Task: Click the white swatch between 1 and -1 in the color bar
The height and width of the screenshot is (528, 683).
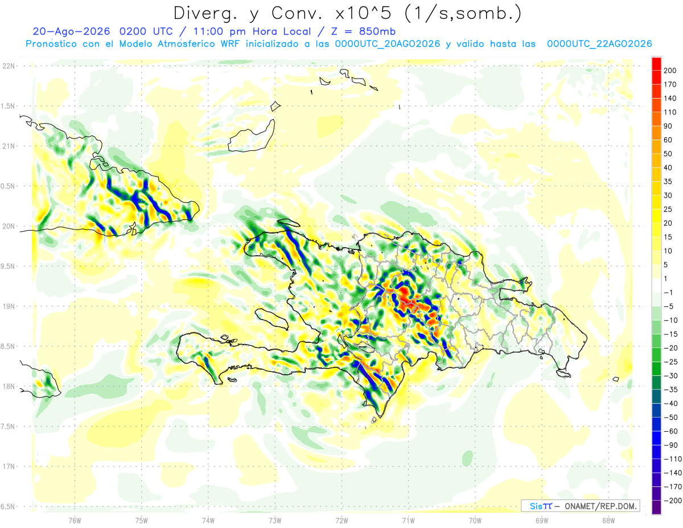Action: coord(656,285)
